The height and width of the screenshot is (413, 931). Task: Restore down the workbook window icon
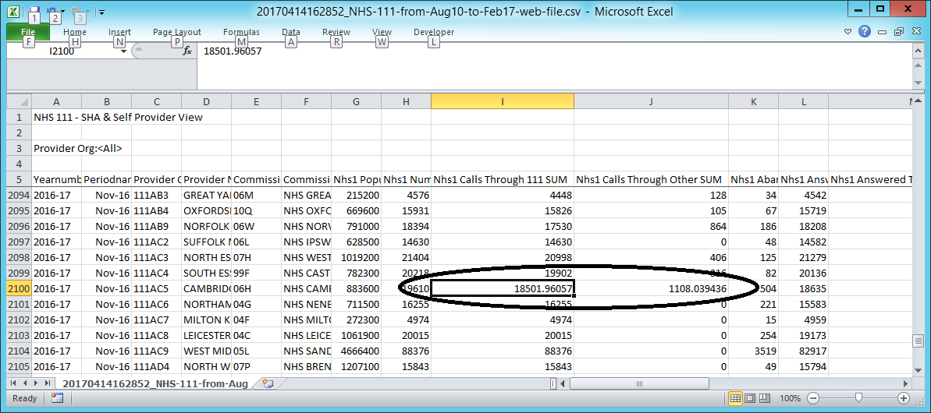tap(899, 31)
